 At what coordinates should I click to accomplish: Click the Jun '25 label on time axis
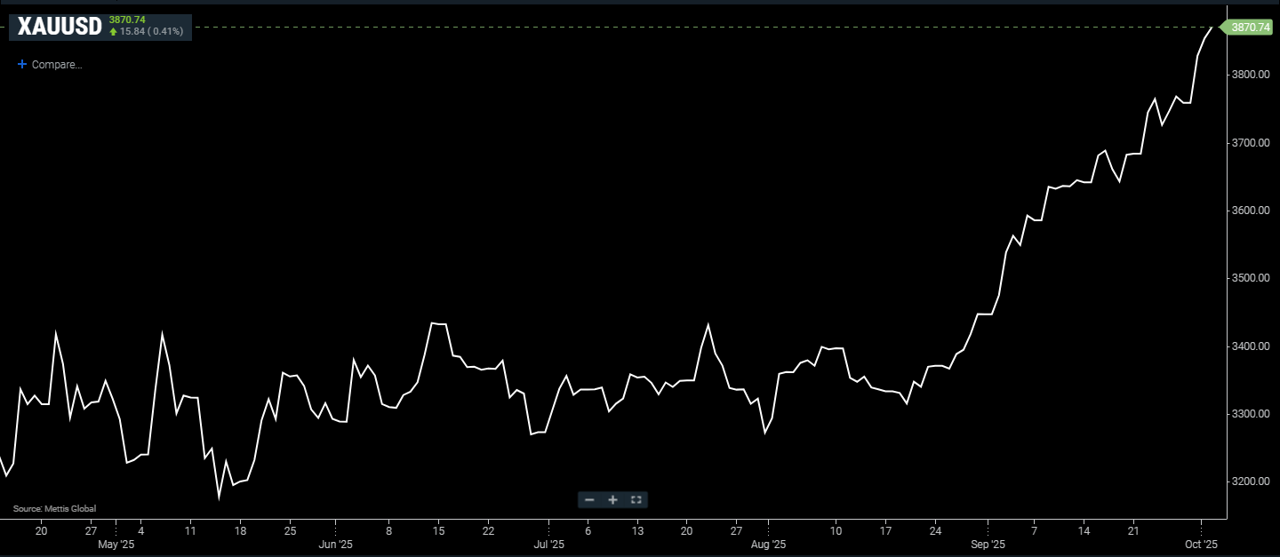335,544
